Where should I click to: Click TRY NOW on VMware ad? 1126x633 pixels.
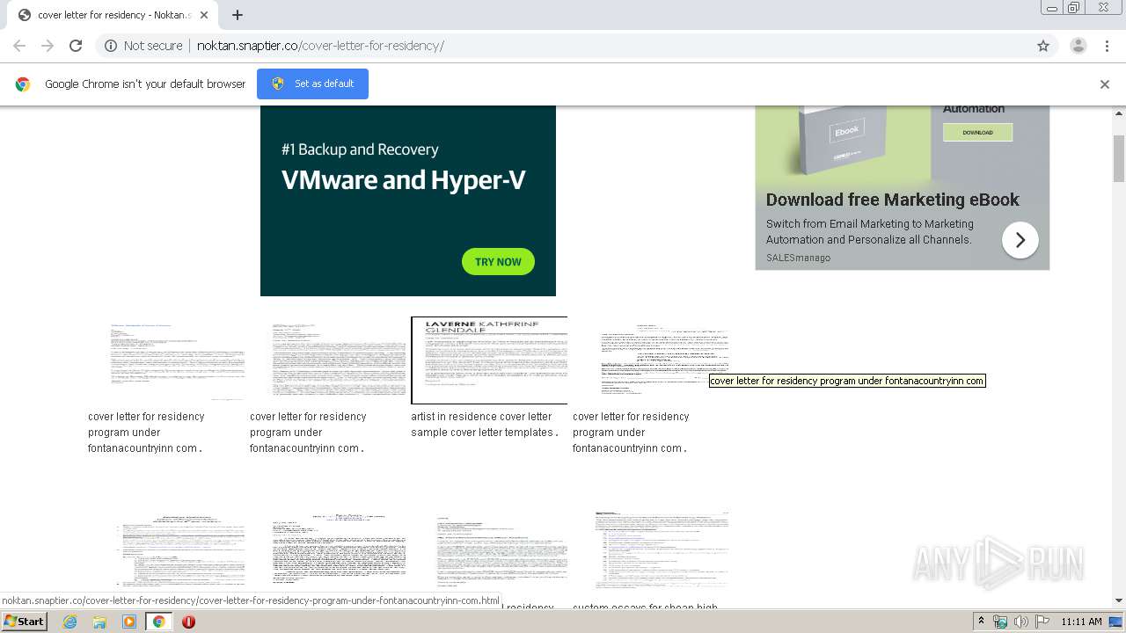point(498,262)
